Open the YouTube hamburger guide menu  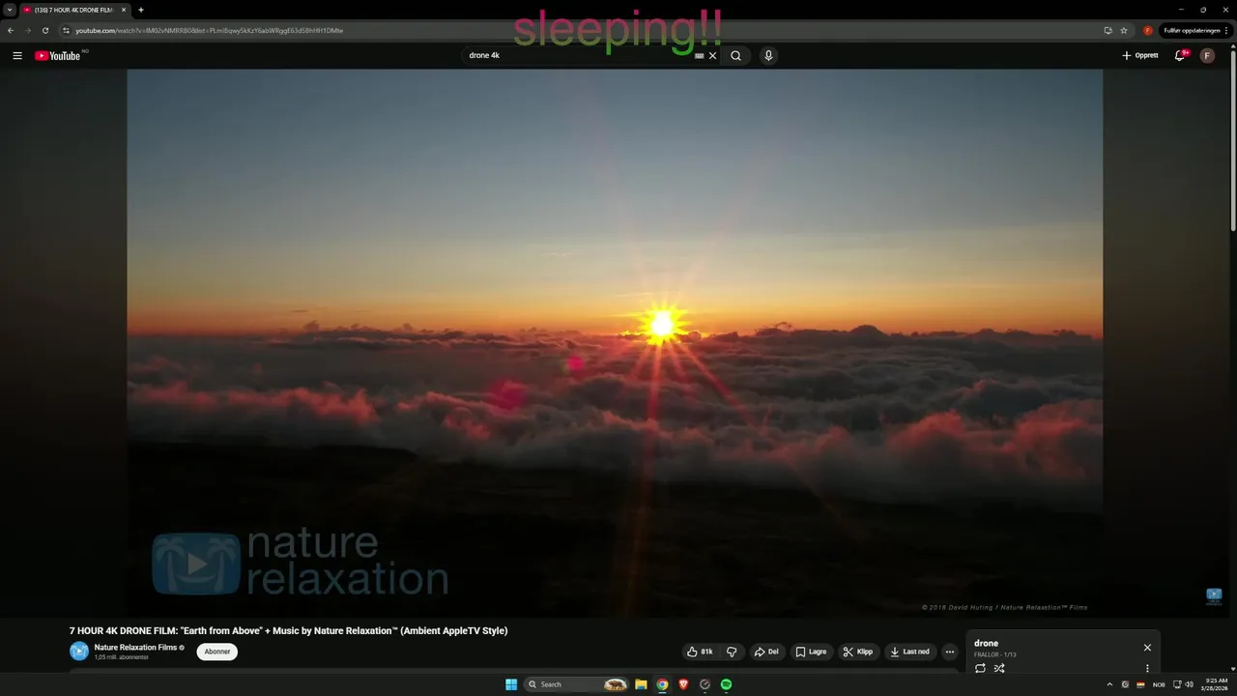point(16,55)
